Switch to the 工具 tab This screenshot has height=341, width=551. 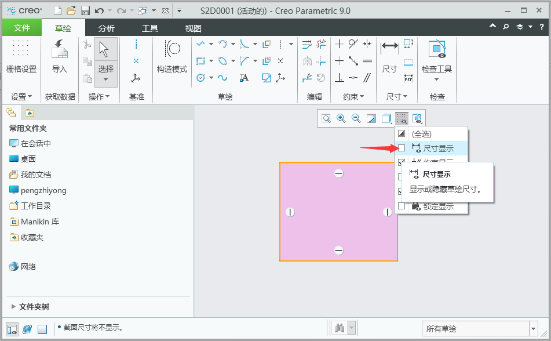pos(150,28)
